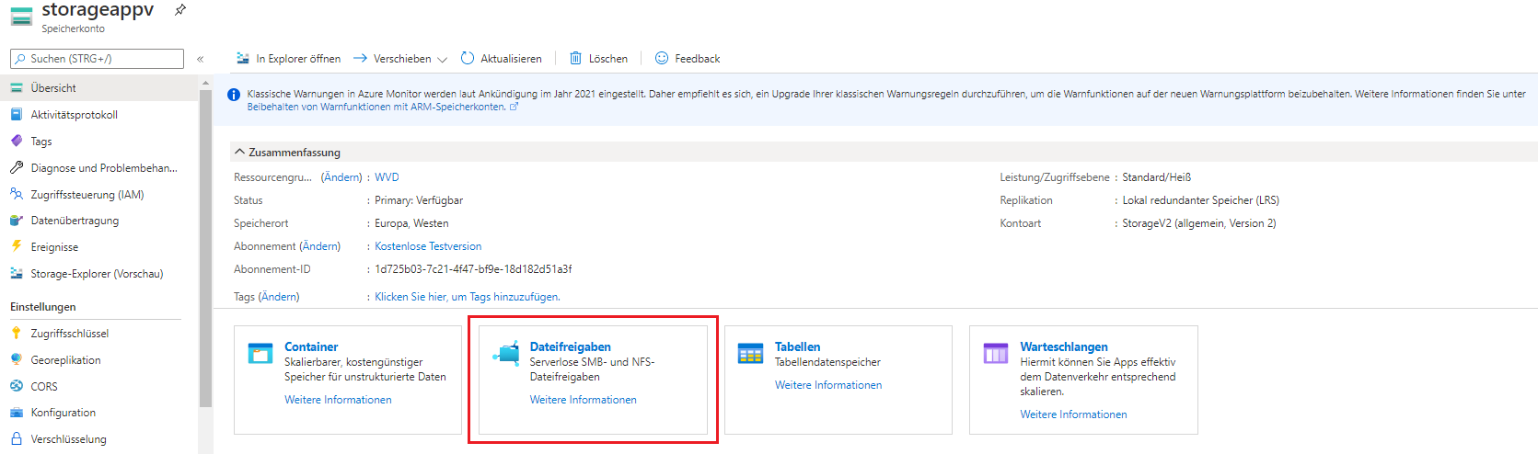Open the WVD resource group link
The height and width of the screenshot is (454, 1538).
tap(387, 177)
